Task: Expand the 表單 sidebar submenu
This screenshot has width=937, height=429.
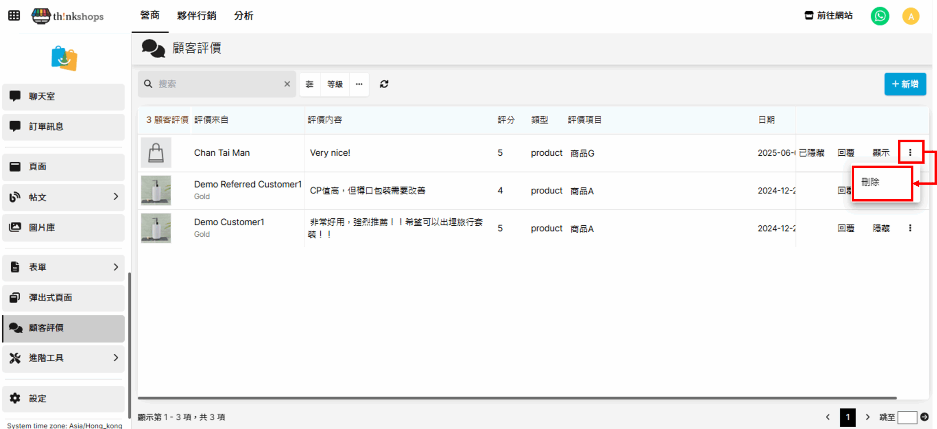Action: click(x=116, y=267)
